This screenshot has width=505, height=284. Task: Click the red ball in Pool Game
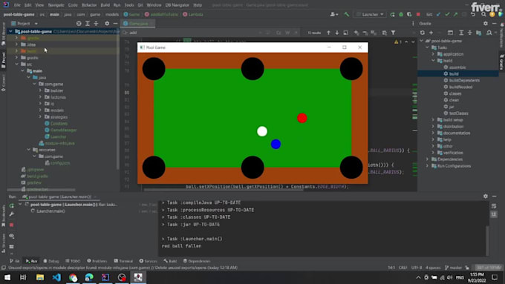[x=302, y=118]
